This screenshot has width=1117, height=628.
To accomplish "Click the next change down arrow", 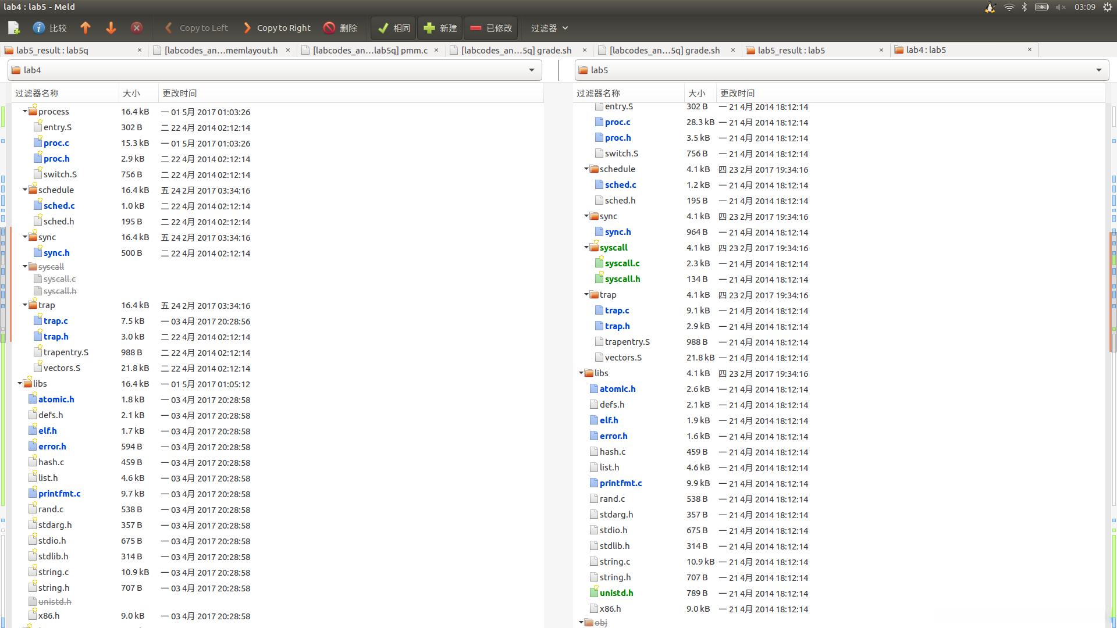I will (x=111, y=28).
